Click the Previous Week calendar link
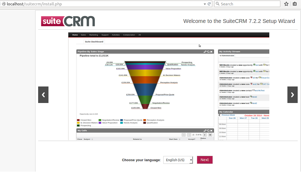The image size is (301, 176). pyautogui.click(x=228, y=115)
